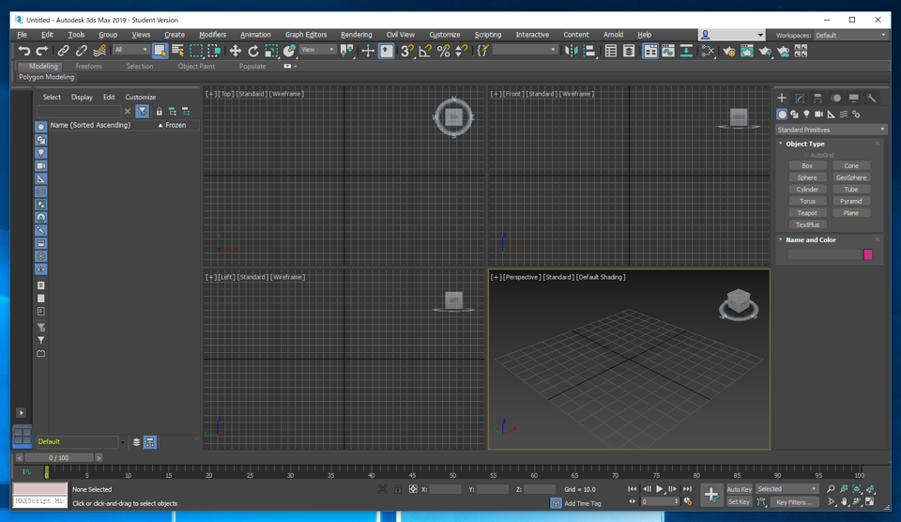The image size is (901, 522).
Task: Click the Sphere object type button
Action: pos(807,177)
